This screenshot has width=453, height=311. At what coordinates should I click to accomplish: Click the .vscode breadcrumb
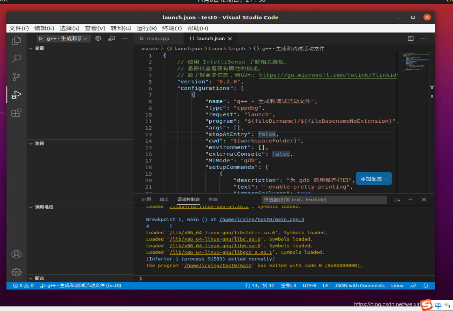pyautogui.click(x=149, y=49)
